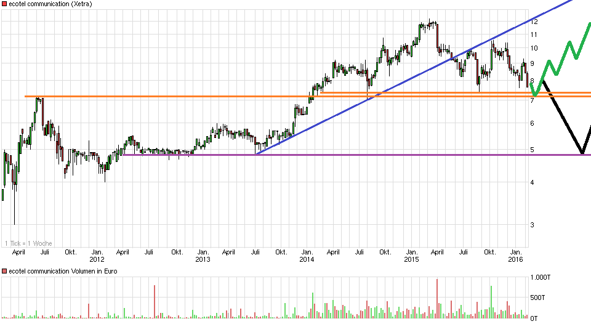
Task: Click the volume axis label 1.000T
Action: (x=541, y=278)
